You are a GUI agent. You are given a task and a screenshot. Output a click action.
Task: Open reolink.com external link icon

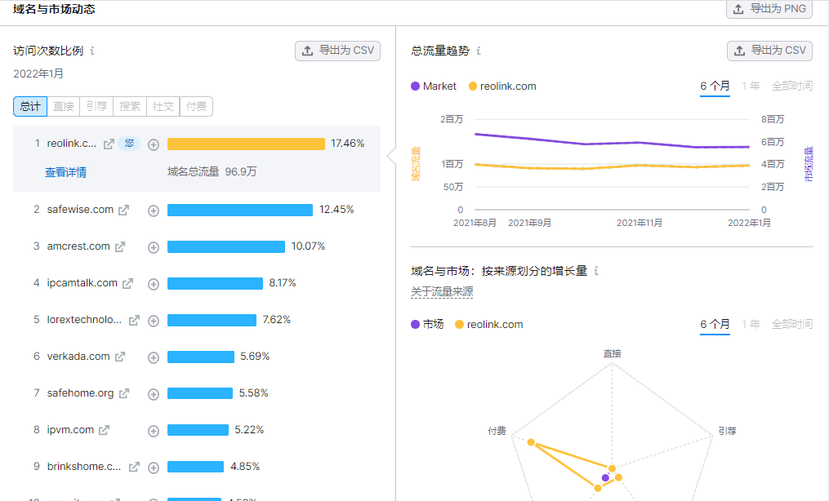coord(109,144)
